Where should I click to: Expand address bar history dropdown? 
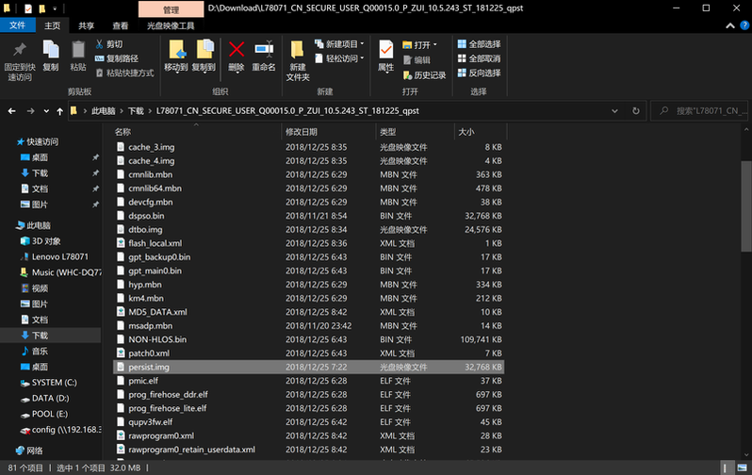(614, 111)
